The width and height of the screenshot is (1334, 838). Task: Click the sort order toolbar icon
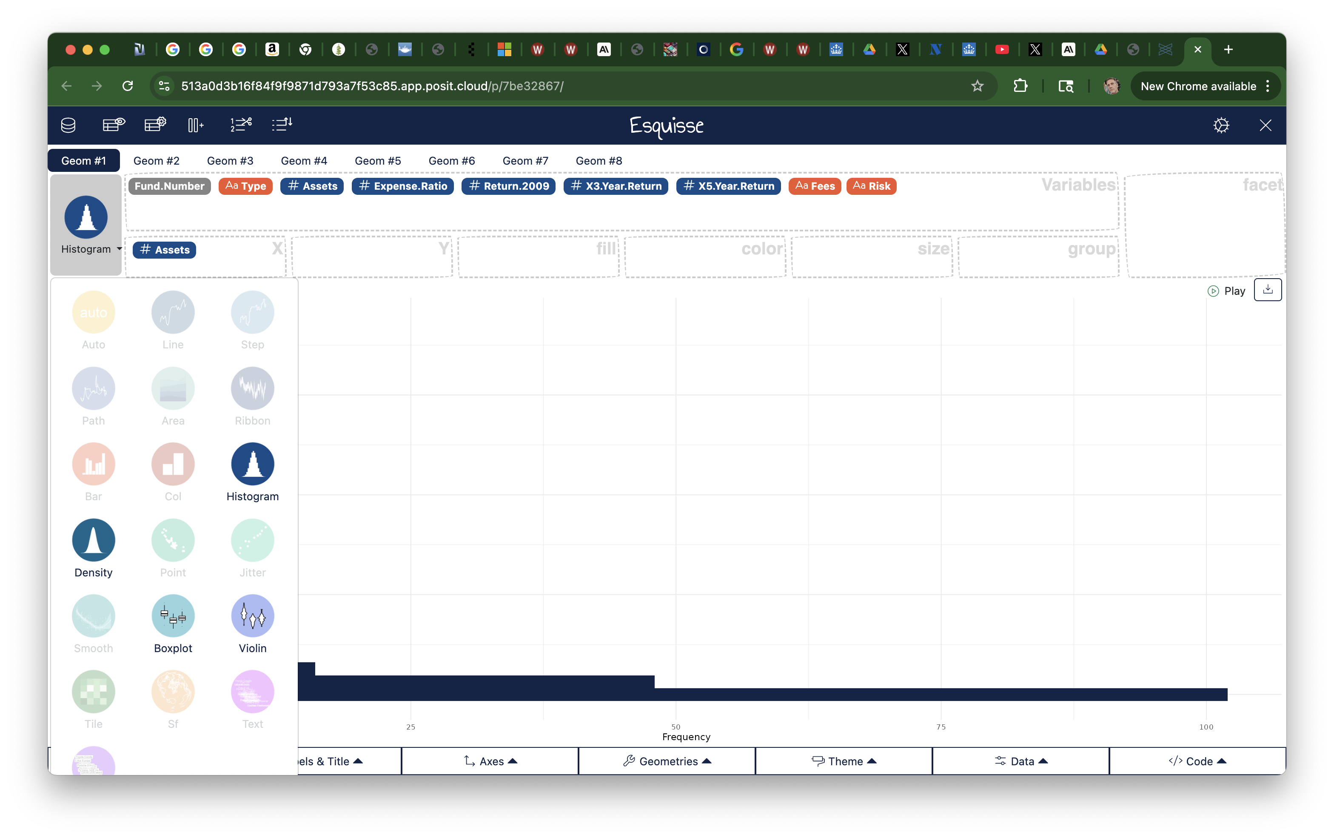point(282,125)
